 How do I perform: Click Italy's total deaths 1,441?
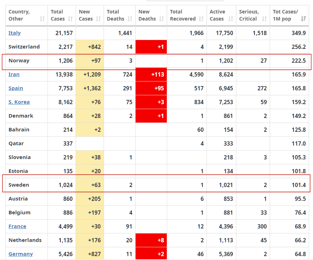point(125,33)
